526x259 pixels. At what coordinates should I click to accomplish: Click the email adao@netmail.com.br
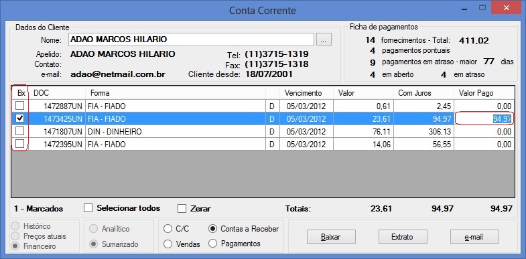point(118,74)
